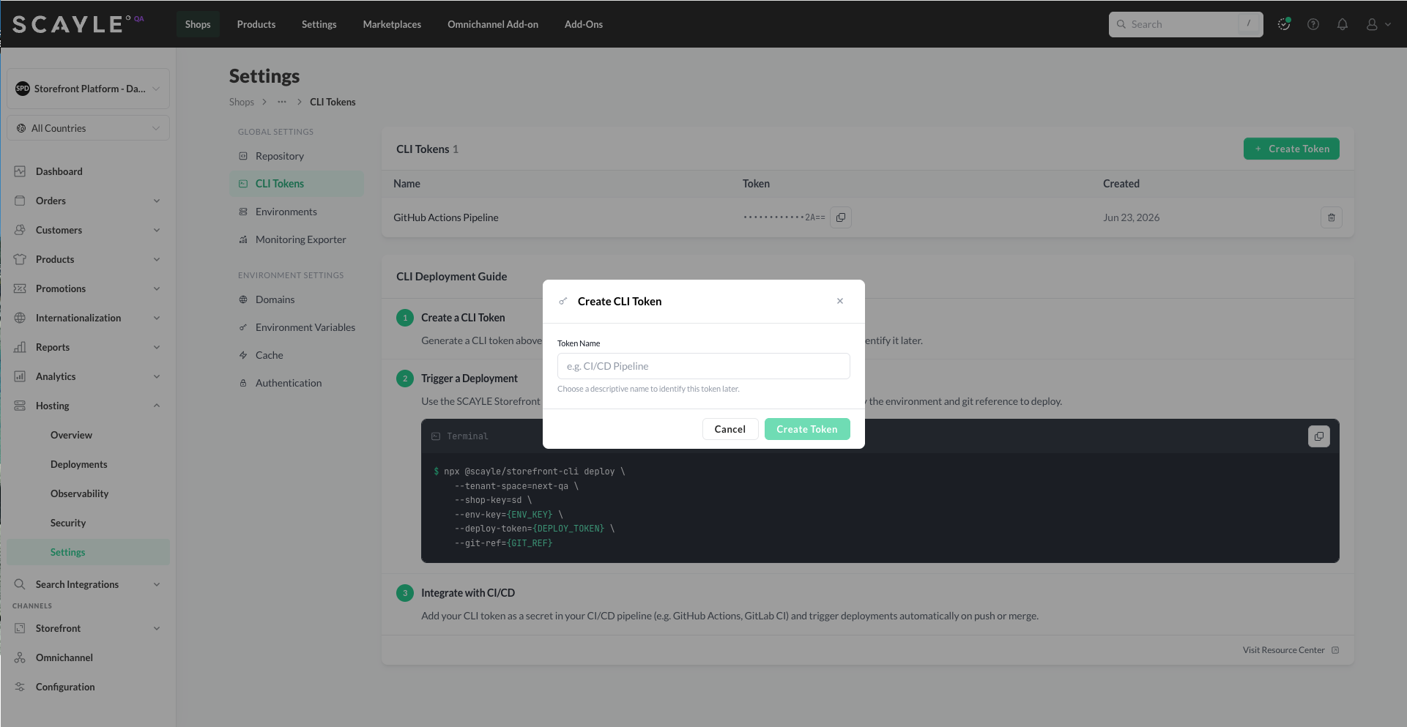This screenshot has width=1407, height=727.
Task: Click the Customers people icon
Action: [20, 230]
